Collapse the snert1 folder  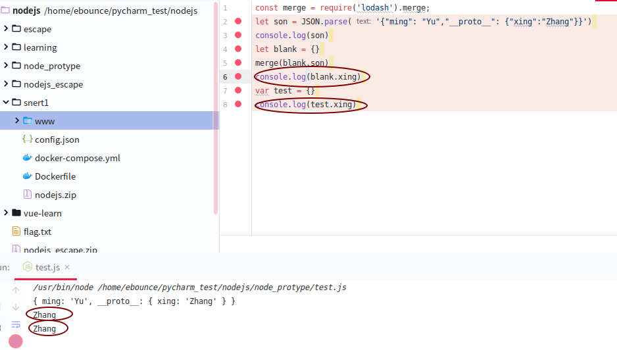point(6,103)
